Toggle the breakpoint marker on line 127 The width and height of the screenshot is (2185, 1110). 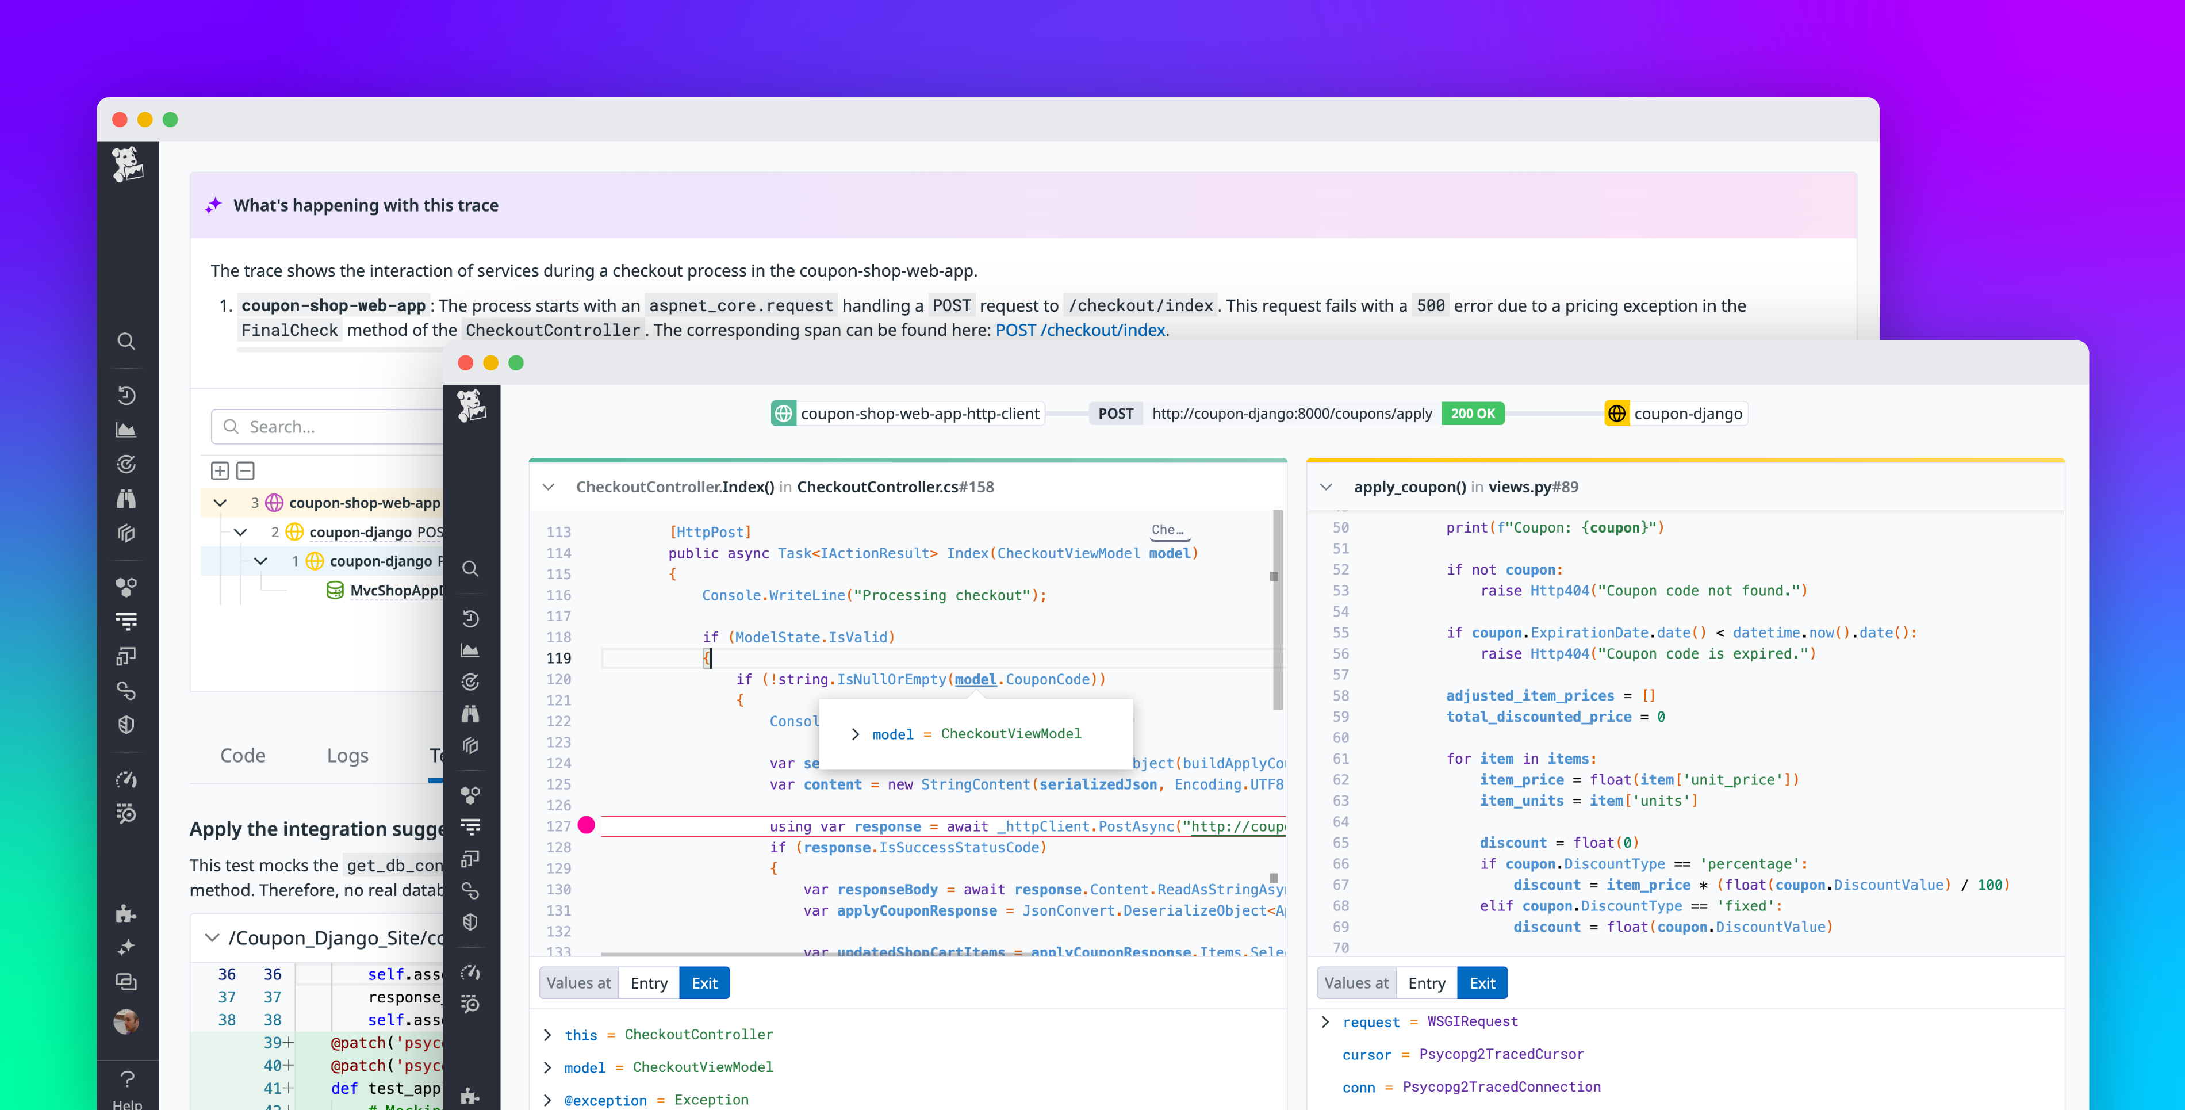[586, 824]
